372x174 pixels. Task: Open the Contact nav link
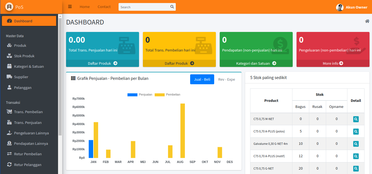click(104, 7)
